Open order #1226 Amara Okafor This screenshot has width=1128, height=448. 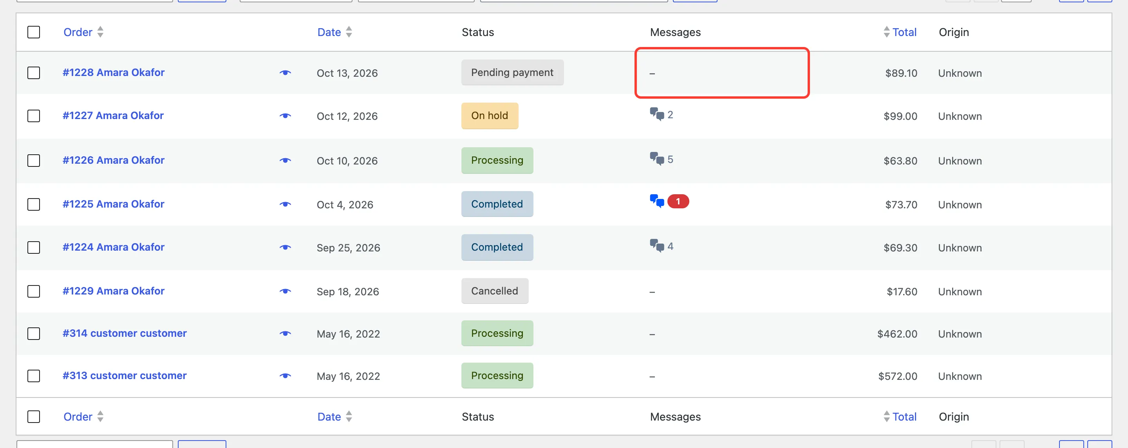(114, 160)
